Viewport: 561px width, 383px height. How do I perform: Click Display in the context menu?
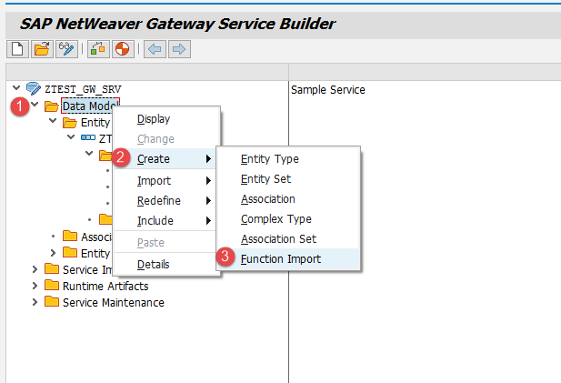click(x=153, y=119)
